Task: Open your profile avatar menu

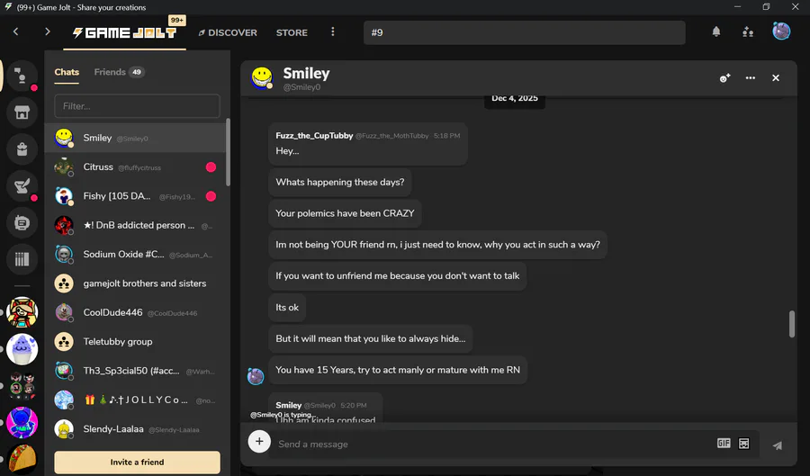Action: click(x=781, y=31)
